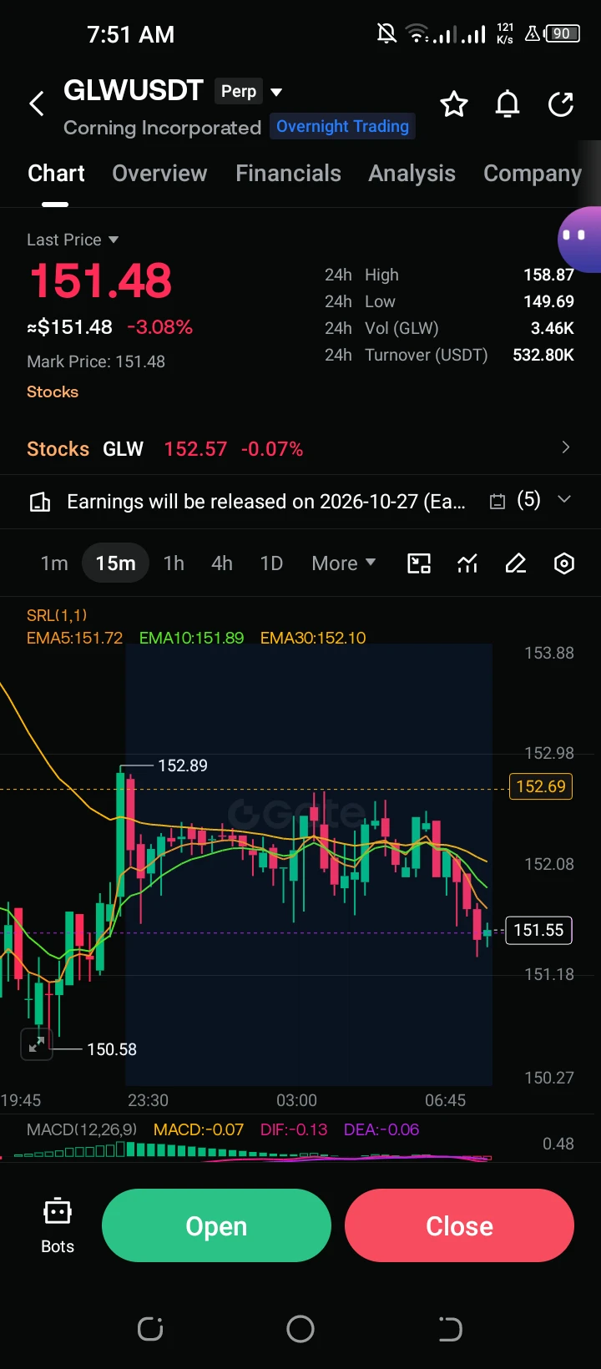Switch to the Chart tab
This screenshot has width=601, height=1369.
pos(56,174)
